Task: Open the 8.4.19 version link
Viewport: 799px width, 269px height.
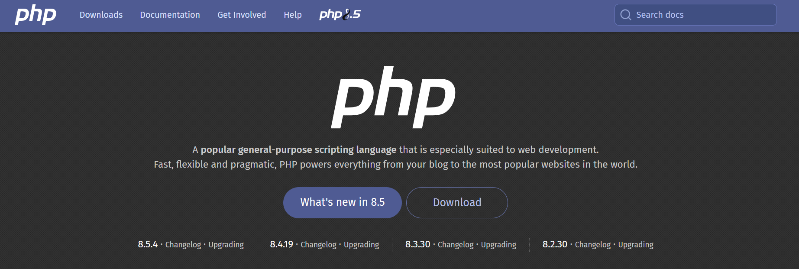Action: (x=281, y=244)
